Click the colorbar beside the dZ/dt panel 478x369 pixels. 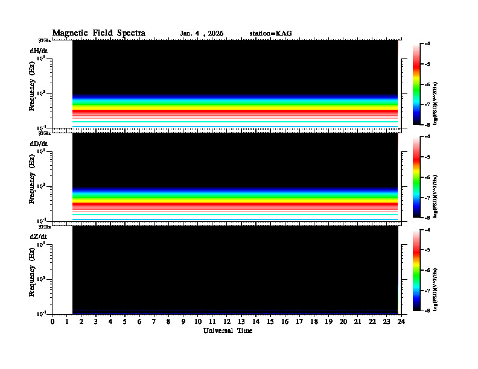point(416,270)
